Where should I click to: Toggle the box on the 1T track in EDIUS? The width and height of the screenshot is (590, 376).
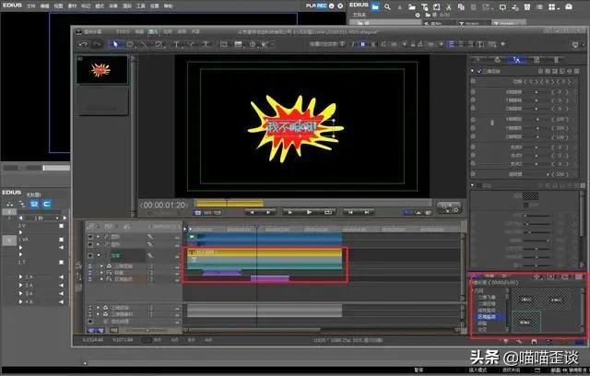pyautogui.click(x=62, y=263)
